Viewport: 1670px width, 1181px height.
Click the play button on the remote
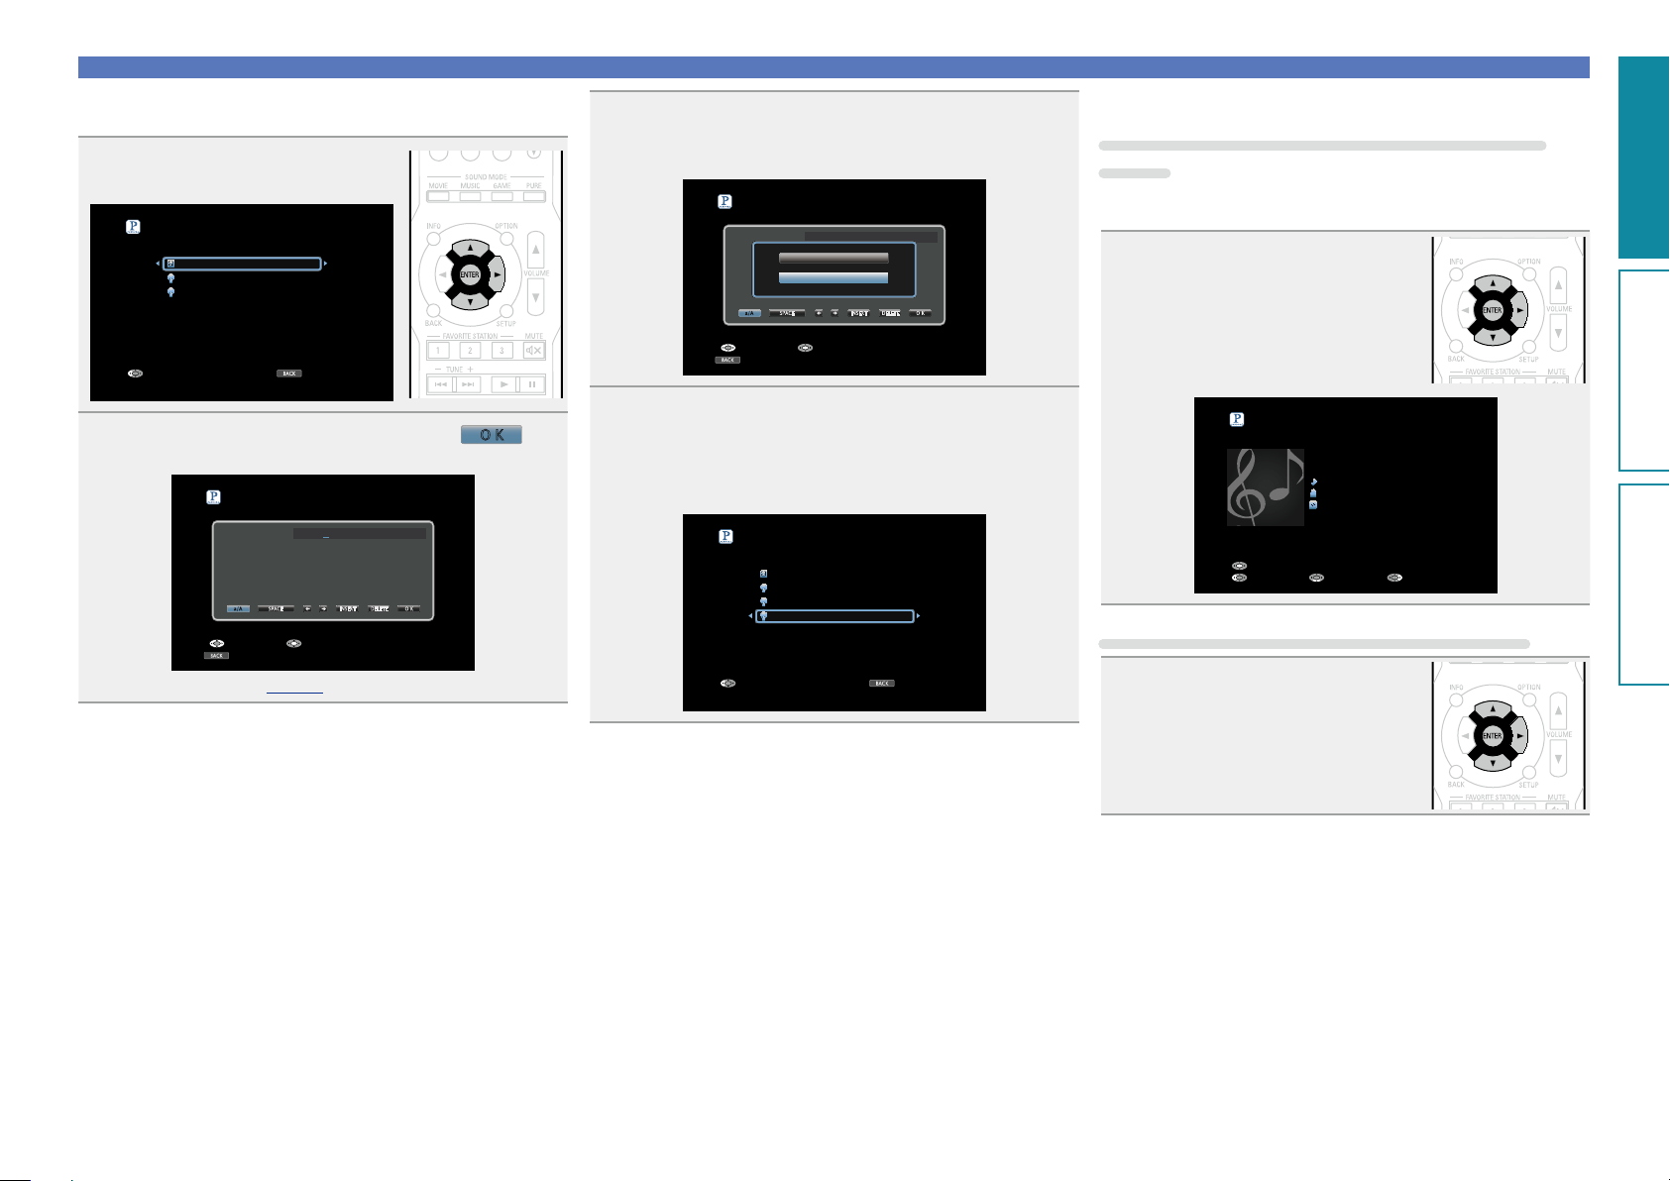[x=504, y=383]
